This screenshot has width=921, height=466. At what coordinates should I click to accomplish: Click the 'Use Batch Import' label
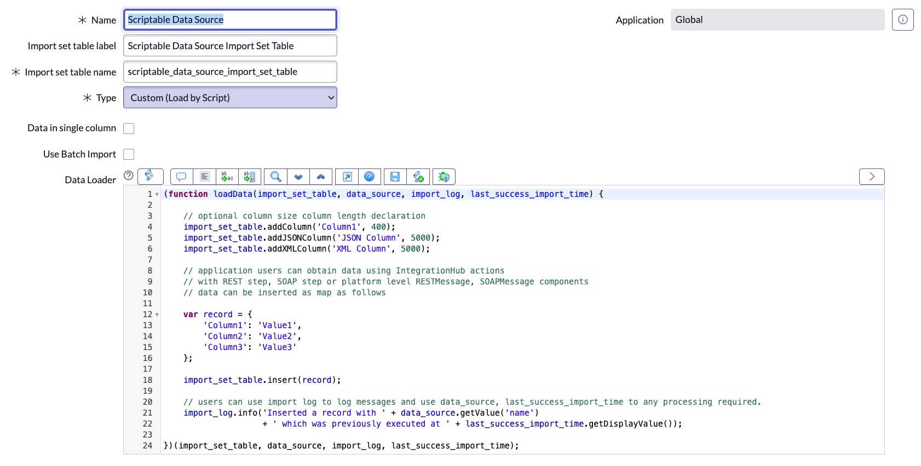point(79,154)
